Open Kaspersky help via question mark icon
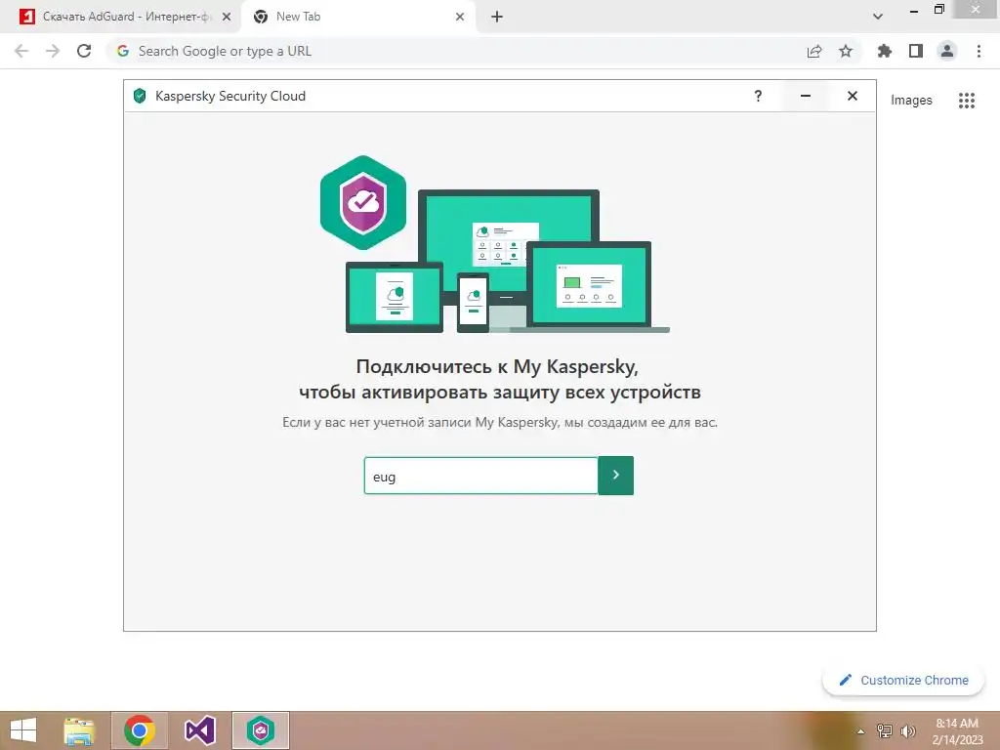 (758, 96)
